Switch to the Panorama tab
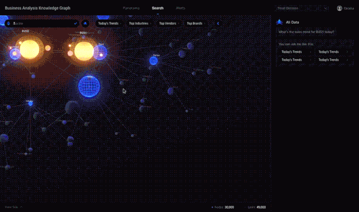Screen dimensions: 359x212 coord(131,8)
